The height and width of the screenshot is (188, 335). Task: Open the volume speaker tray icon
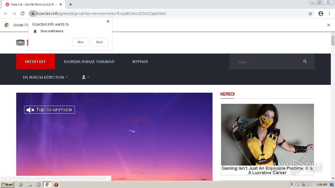298,185
